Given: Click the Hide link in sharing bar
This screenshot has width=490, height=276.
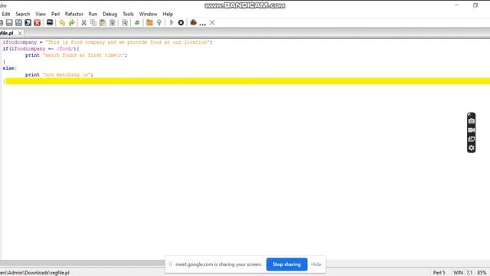Looking at the screenshot, I should tap(316, 264).
